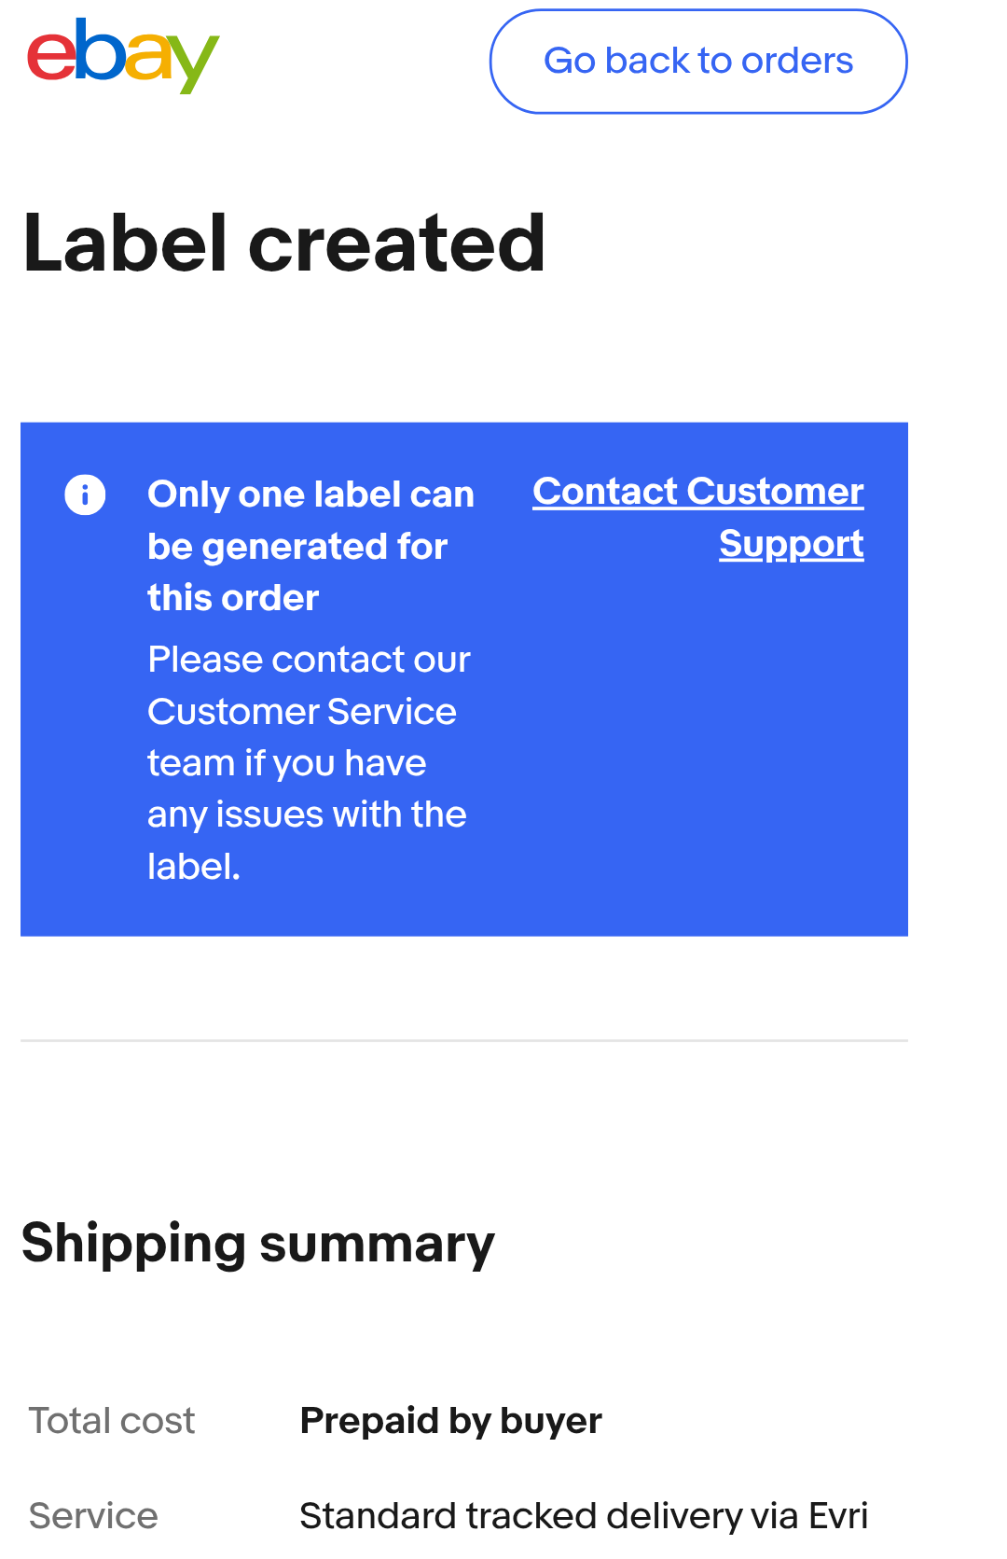Click the bold 'Only one label' notice title
This screenshot has width=1007, height=1559.
(x=310, y=546)
